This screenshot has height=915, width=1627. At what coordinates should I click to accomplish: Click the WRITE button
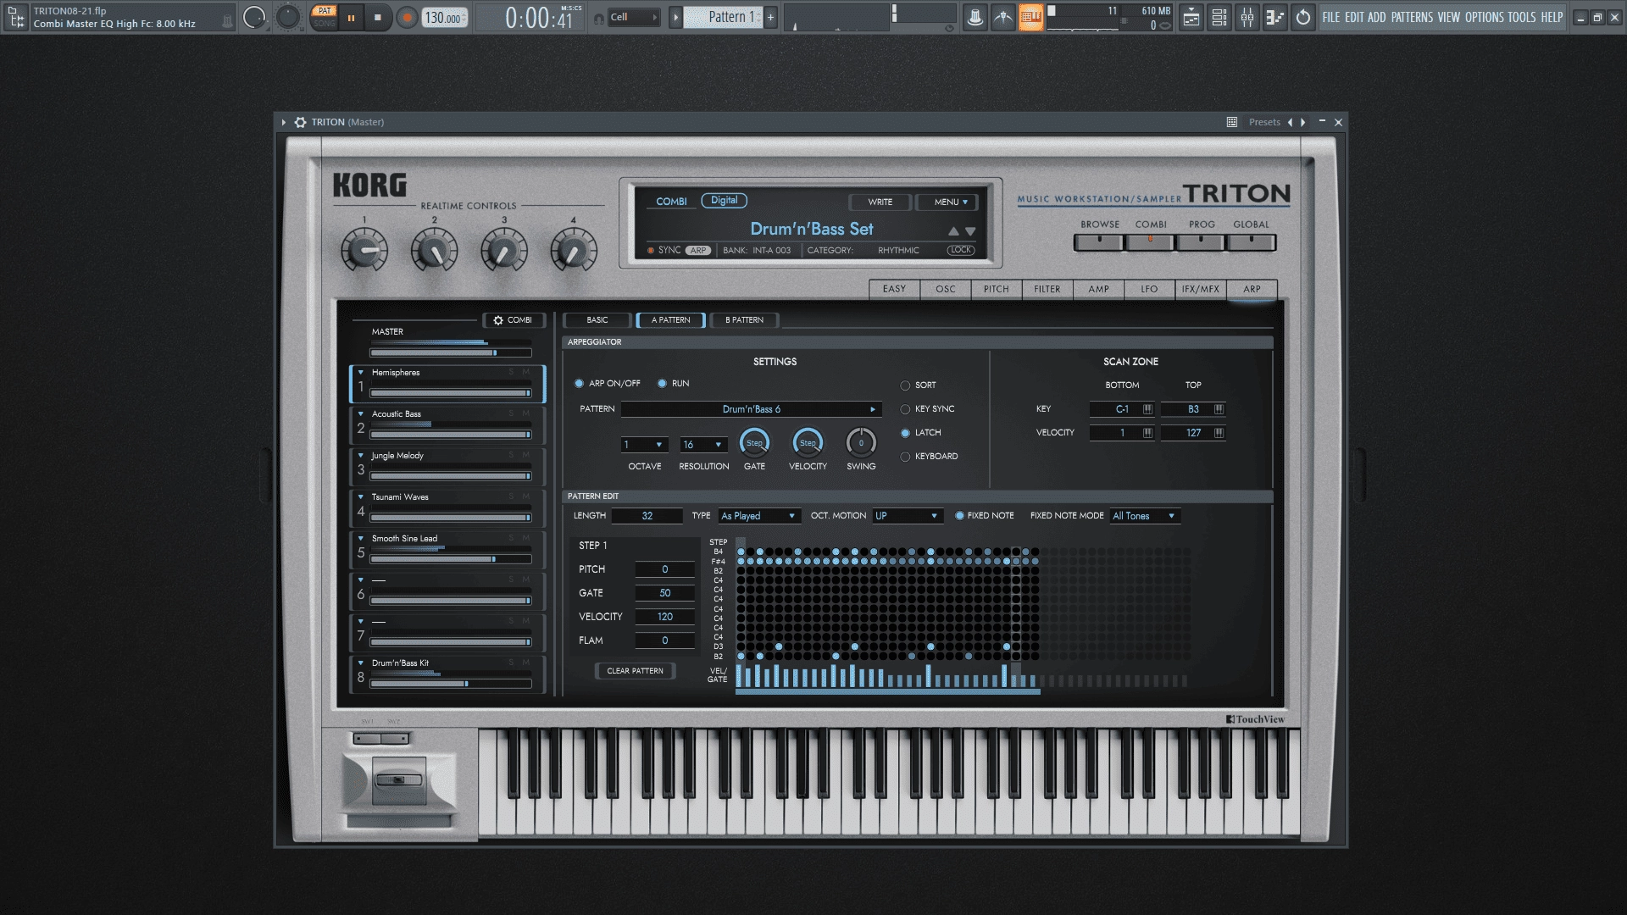(880, 202)
